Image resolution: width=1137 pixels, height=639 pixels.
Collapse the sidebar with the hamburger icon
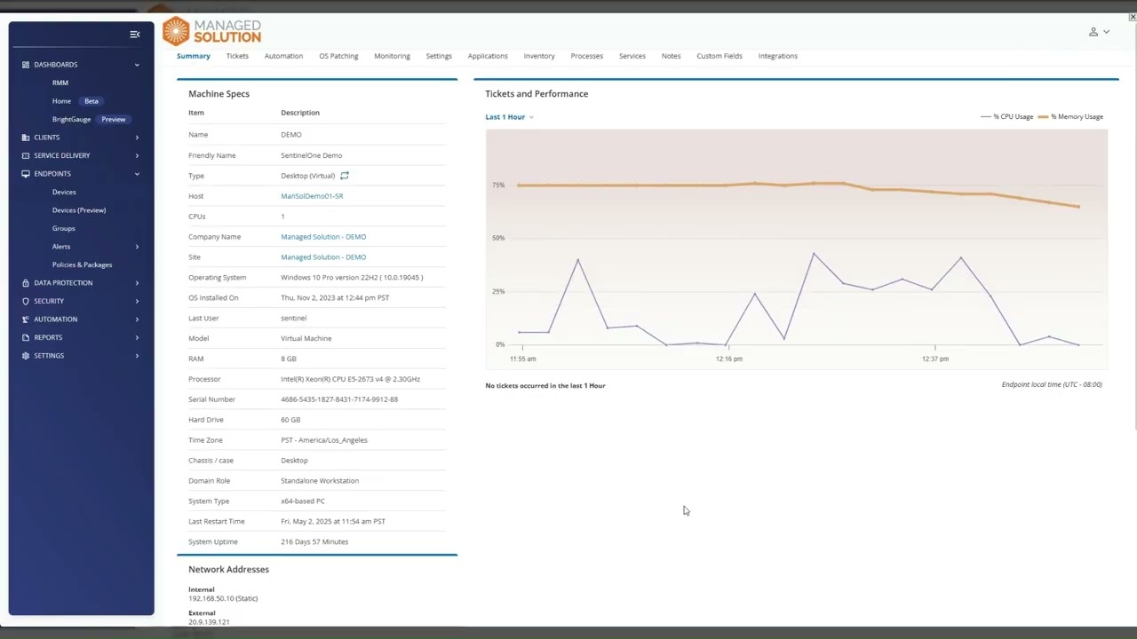coord(135,35)
